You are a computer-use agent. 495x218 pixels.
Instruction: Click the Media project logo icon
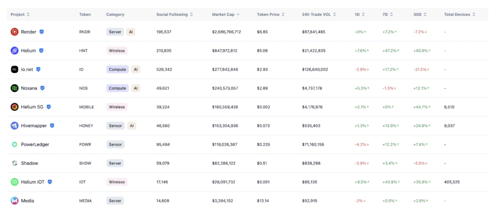click(14, 201)
